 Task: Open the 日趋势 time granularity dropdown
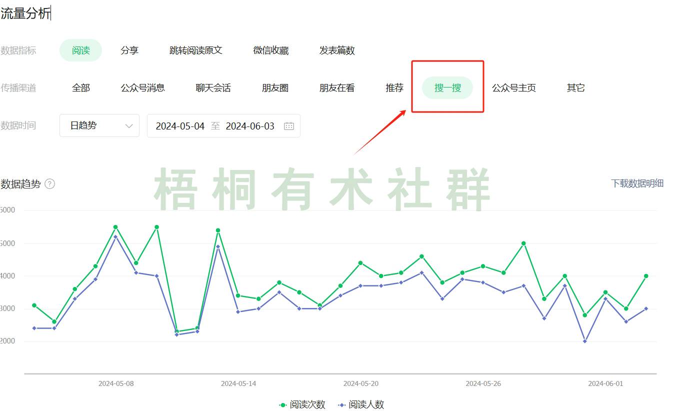pos(98,126)
